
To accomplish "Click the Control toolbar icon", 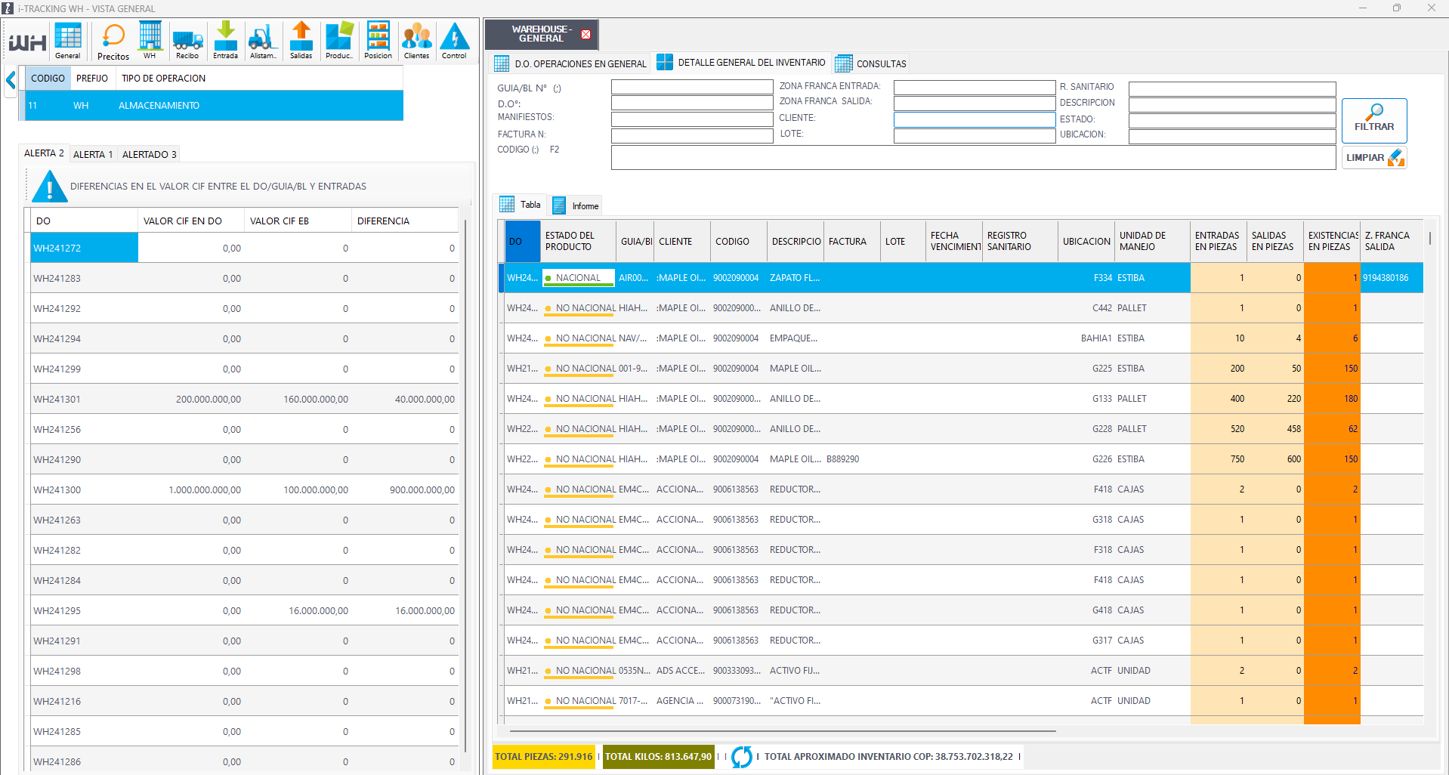I will pyautogui.click(x=454, y=40).
